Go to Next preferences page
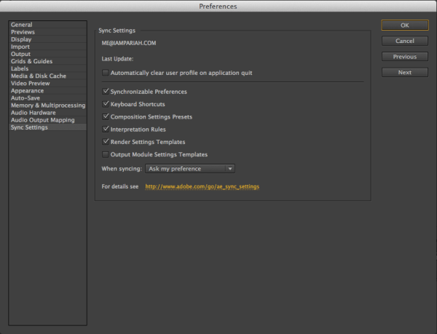437x334 pixels. [x=404, y=72]
